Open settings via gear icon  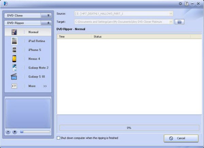click(x=180, y=4)
